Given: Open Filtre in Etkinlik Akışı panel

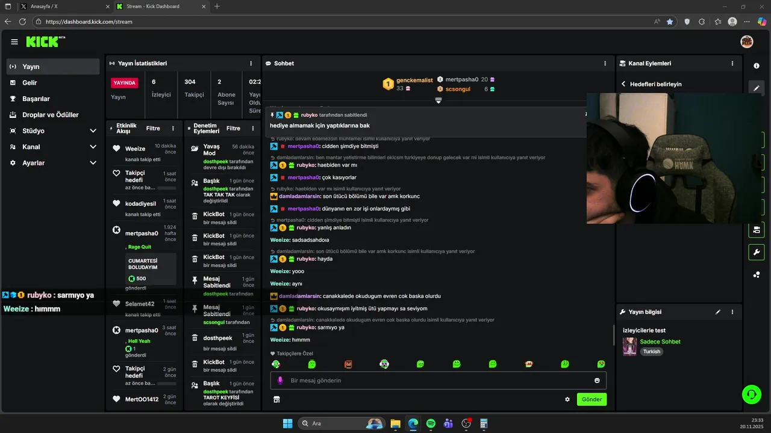Looking at the screenshot, I should coord(153,128).
